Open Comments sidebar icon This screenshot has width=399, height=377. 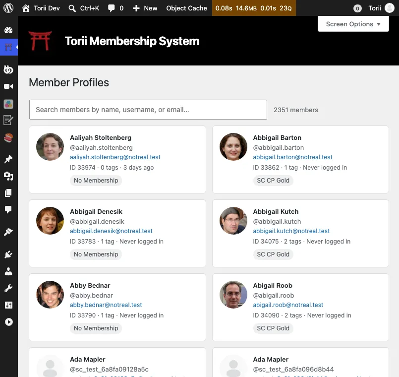(x=8, y=210)
